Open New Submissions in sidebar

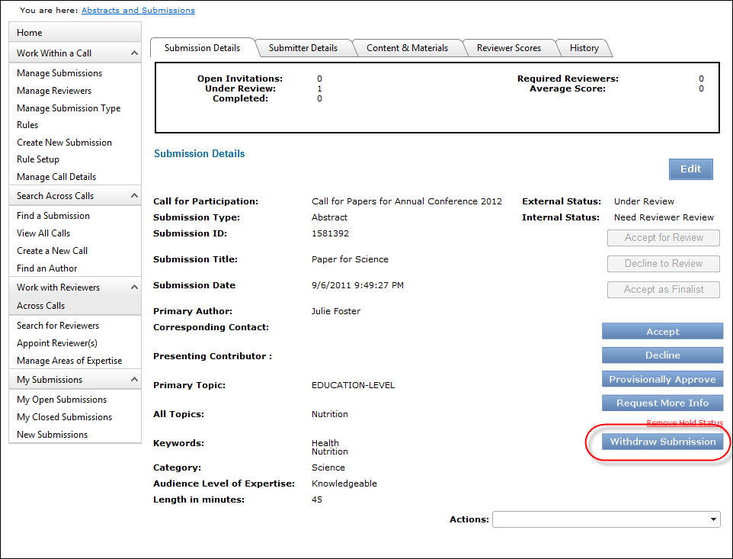[x=53, y=435]
